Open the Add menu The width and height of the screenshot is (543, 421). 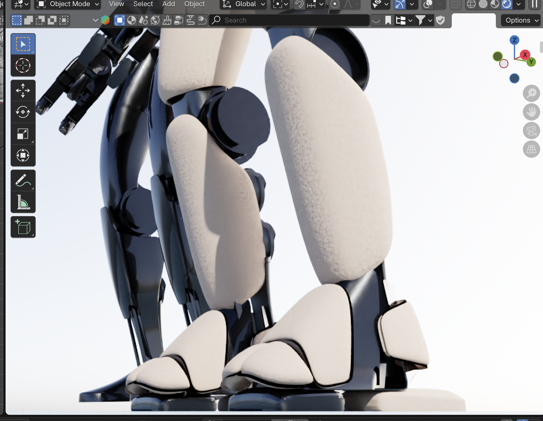[168, 4]
